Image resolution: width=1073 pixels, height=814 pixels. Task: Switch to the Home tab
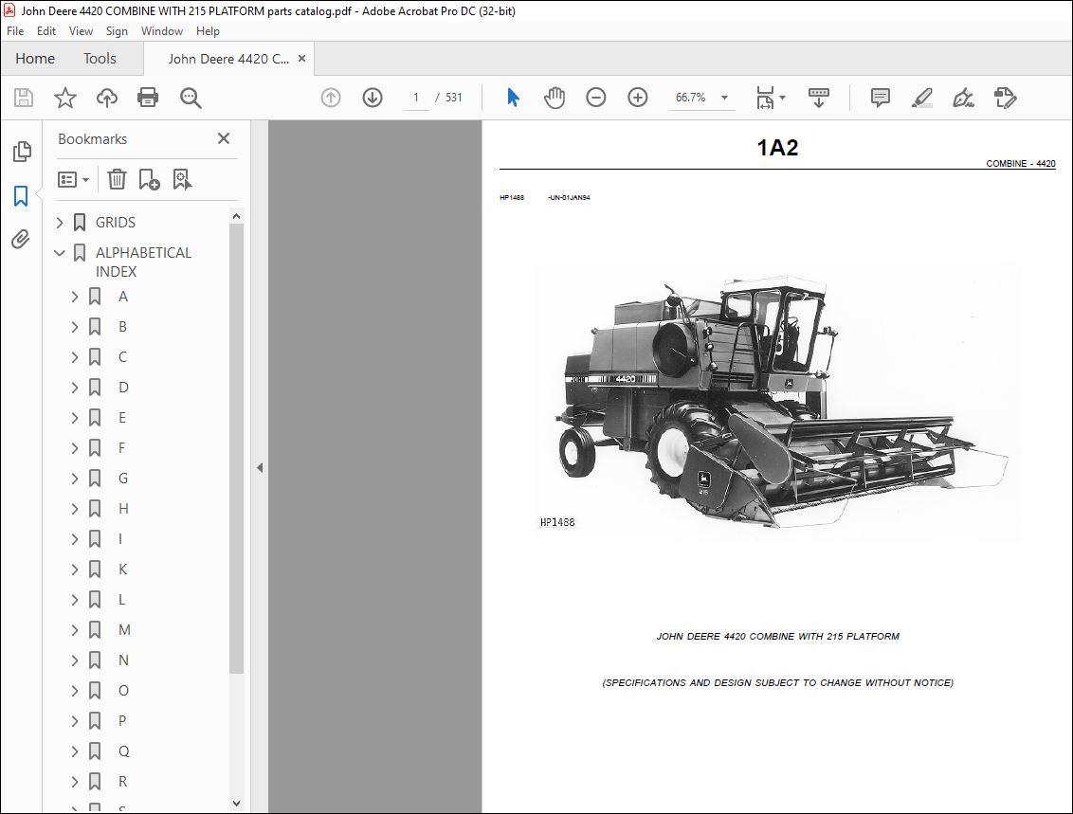[x=35, y=59]
